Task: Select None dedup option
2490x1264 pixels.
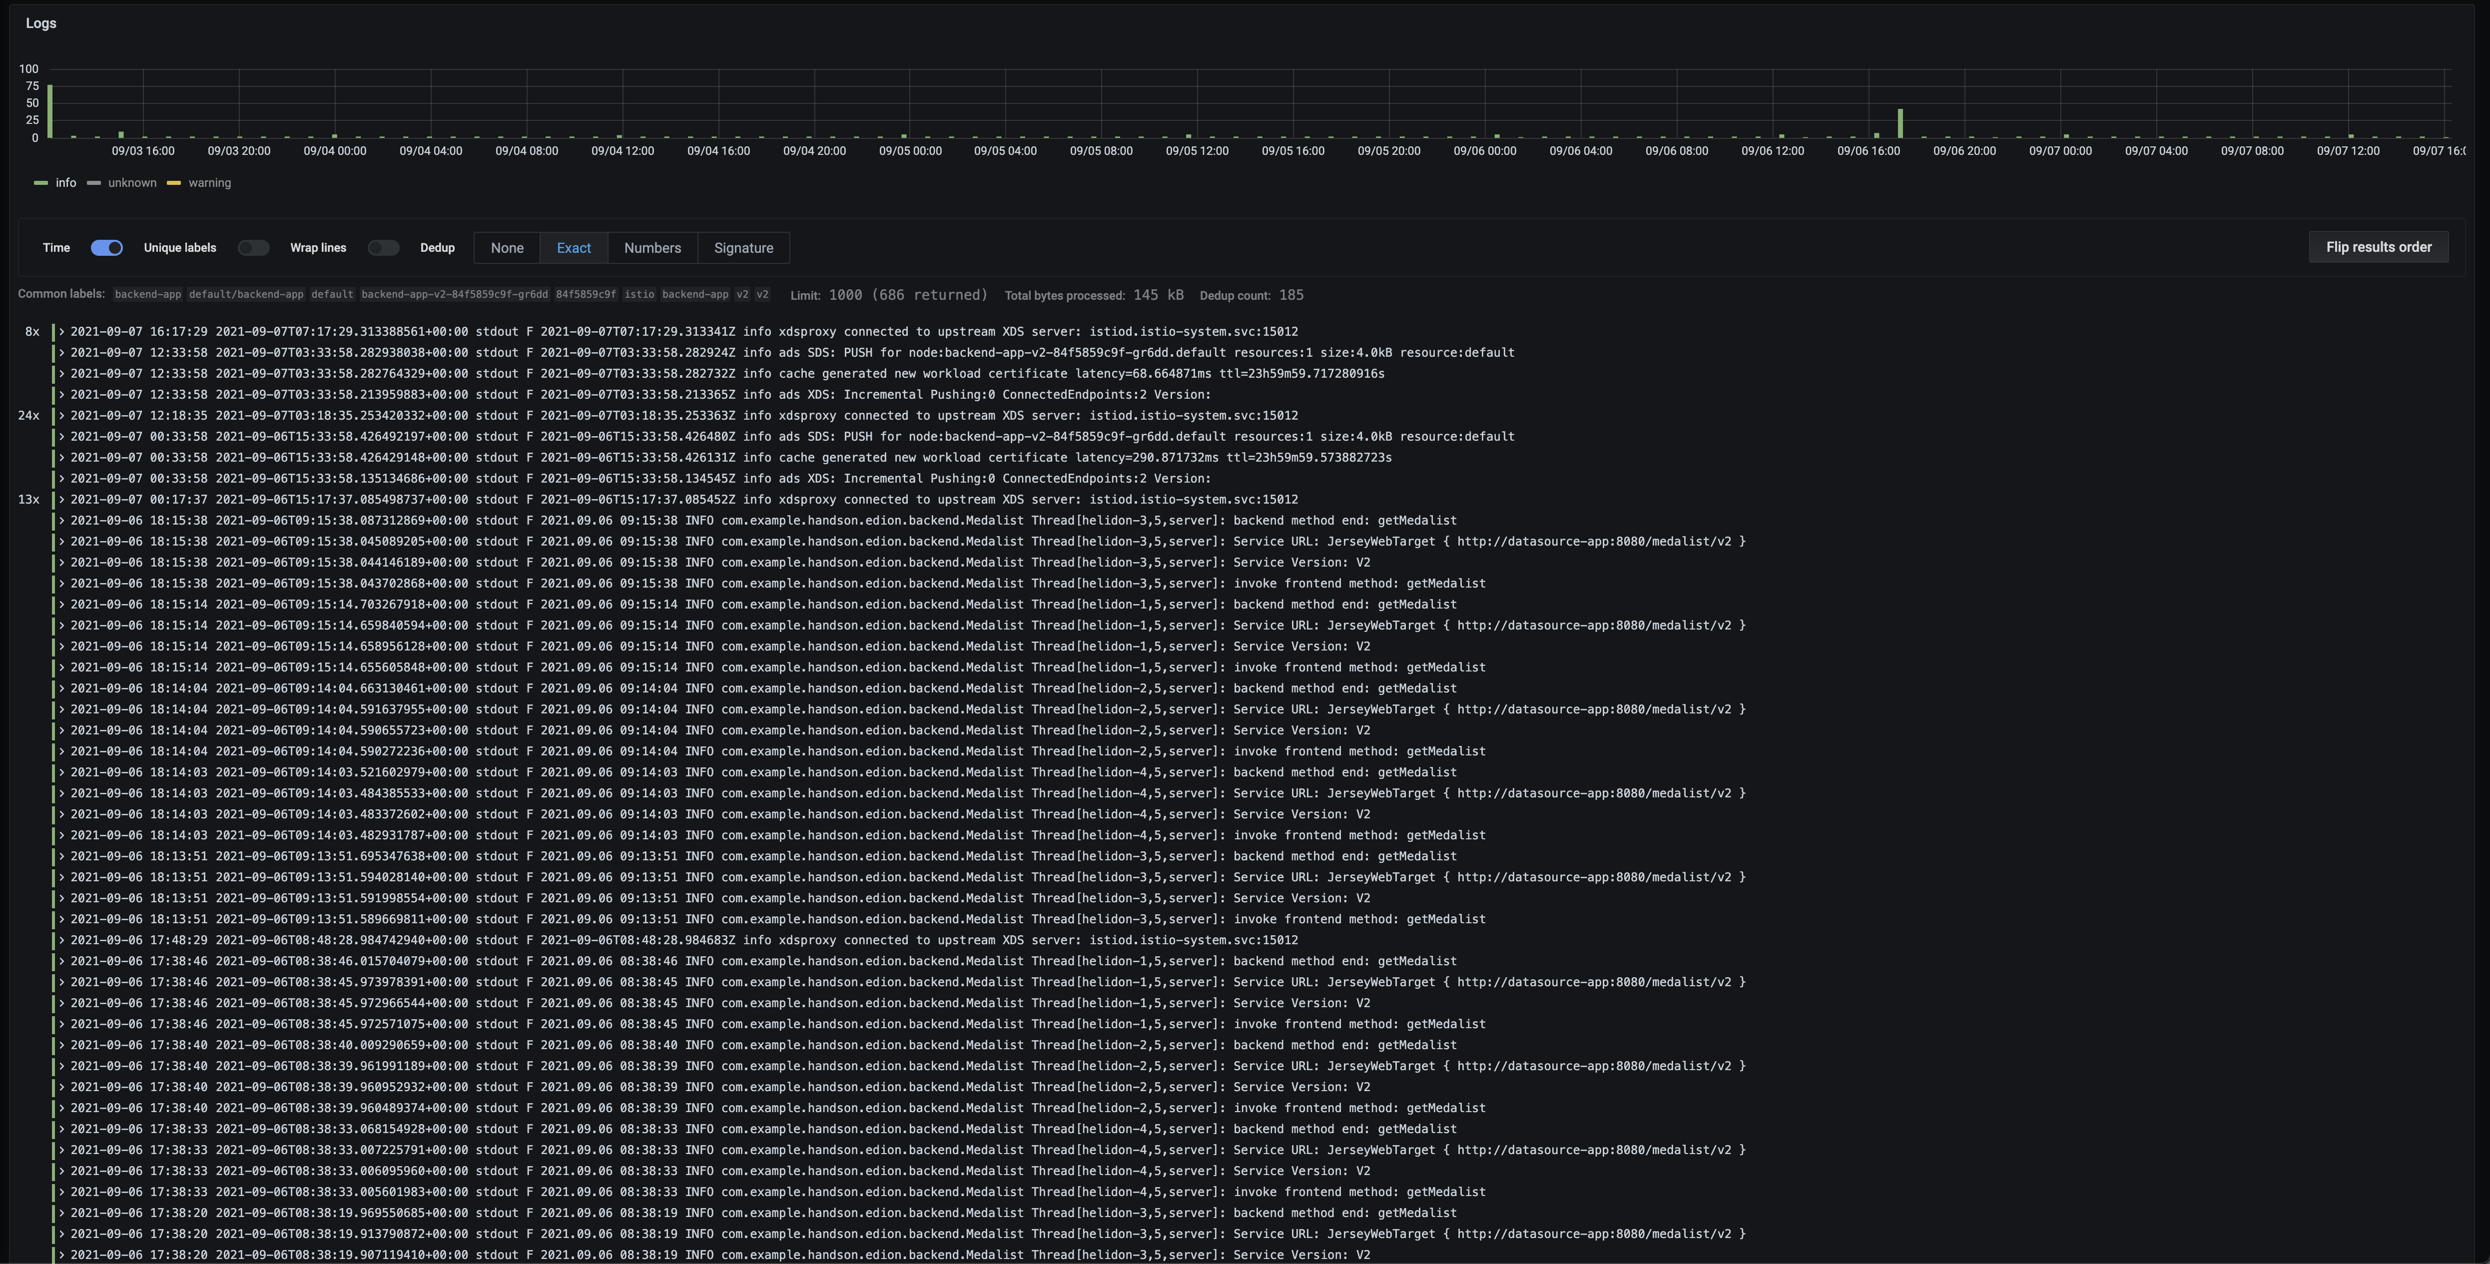Action: [507, 248]
